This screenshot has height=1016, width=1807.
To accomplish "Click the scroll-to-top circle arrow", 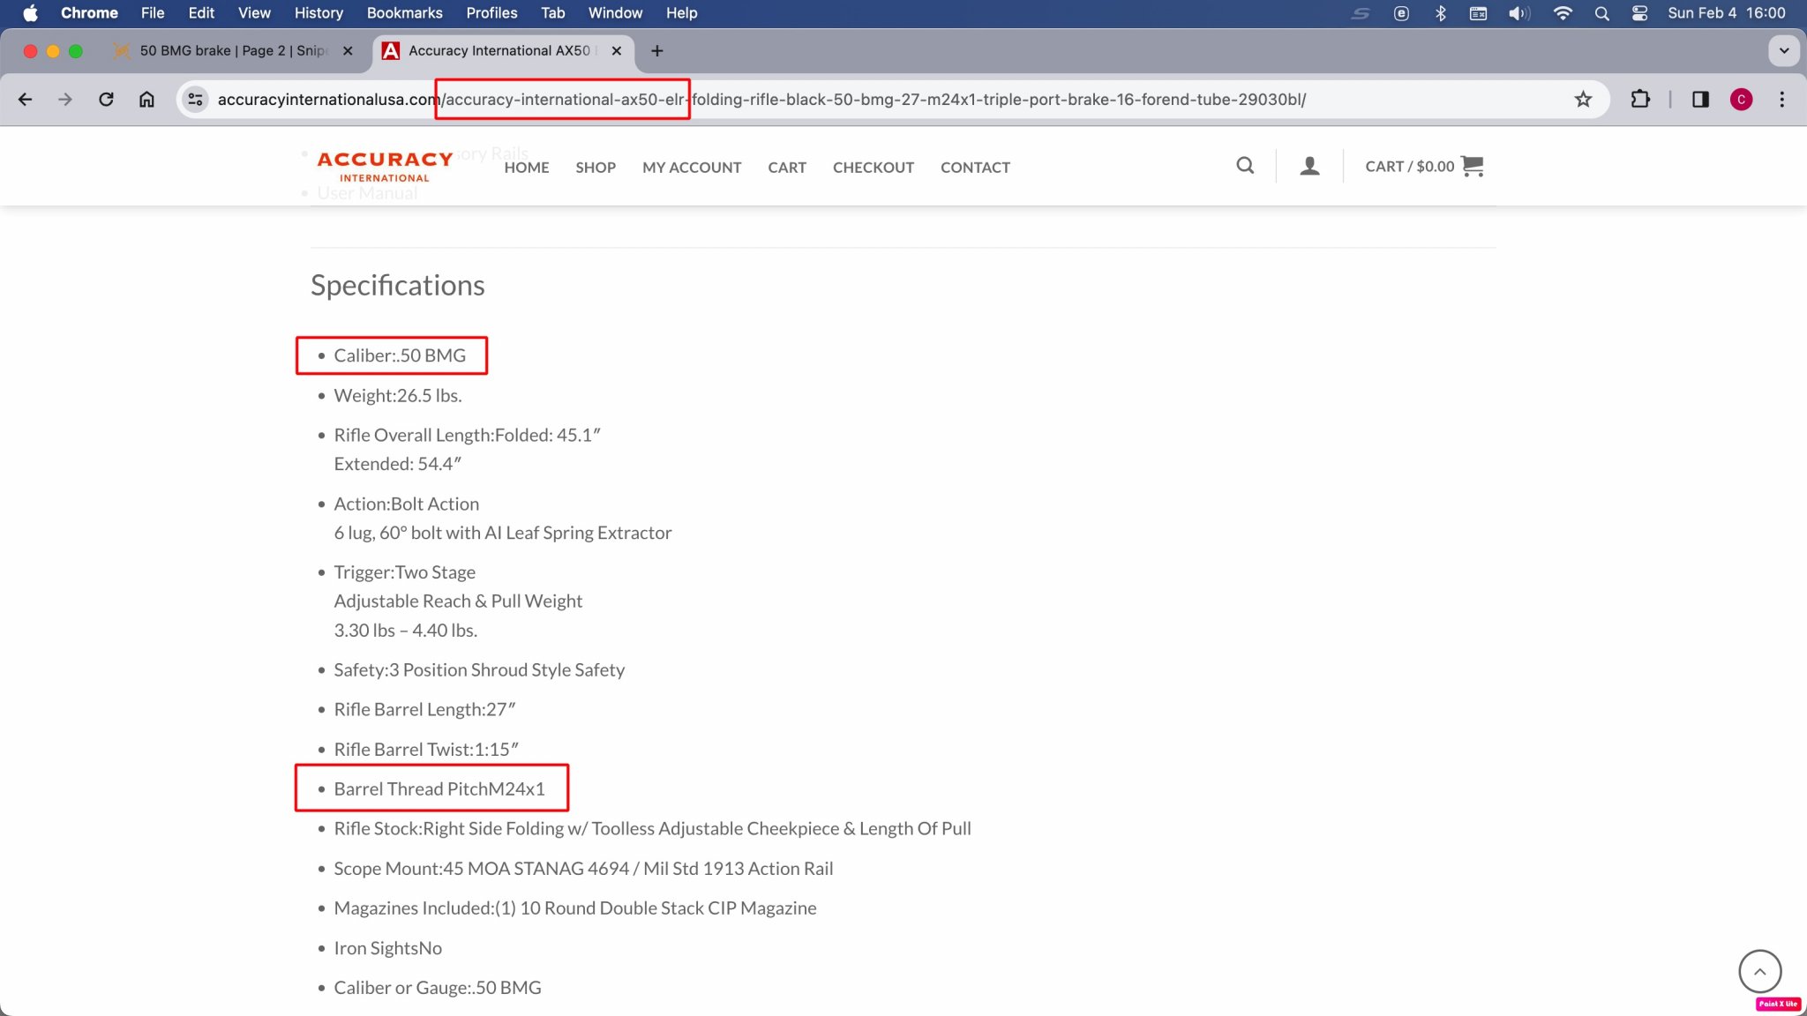I will coord(1759,971).
